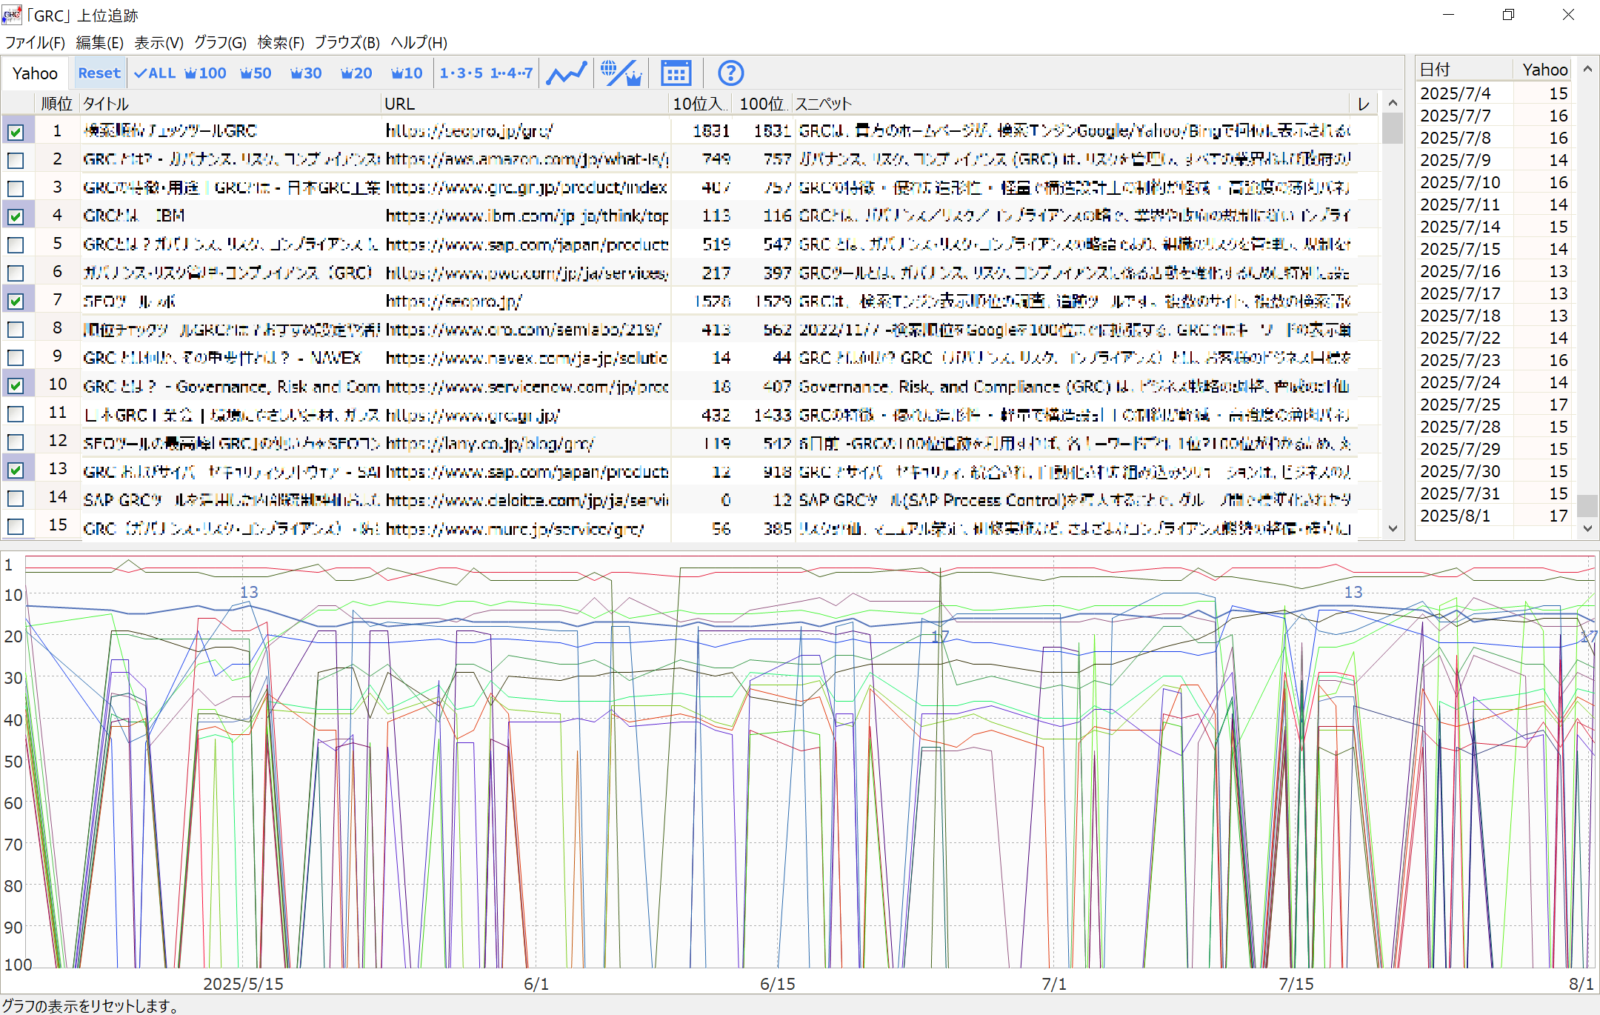Open the ファイル(F) menu
The image size is (1600, 1015).
pyautogui.click(x=35, y=42)
